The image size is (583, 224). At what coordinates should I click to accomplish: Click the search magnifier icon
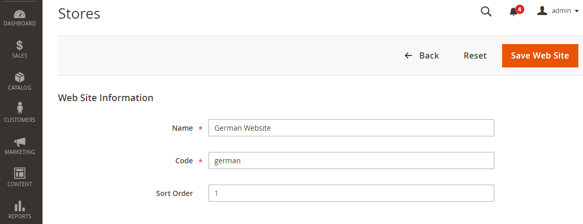coord(486,11)
